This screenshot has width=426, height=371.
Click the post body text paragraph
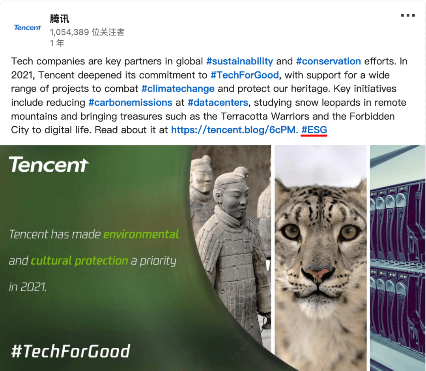pos(209,96)
